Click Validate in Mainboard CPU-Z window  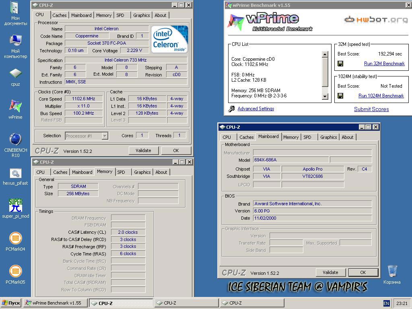pos(331,272)
